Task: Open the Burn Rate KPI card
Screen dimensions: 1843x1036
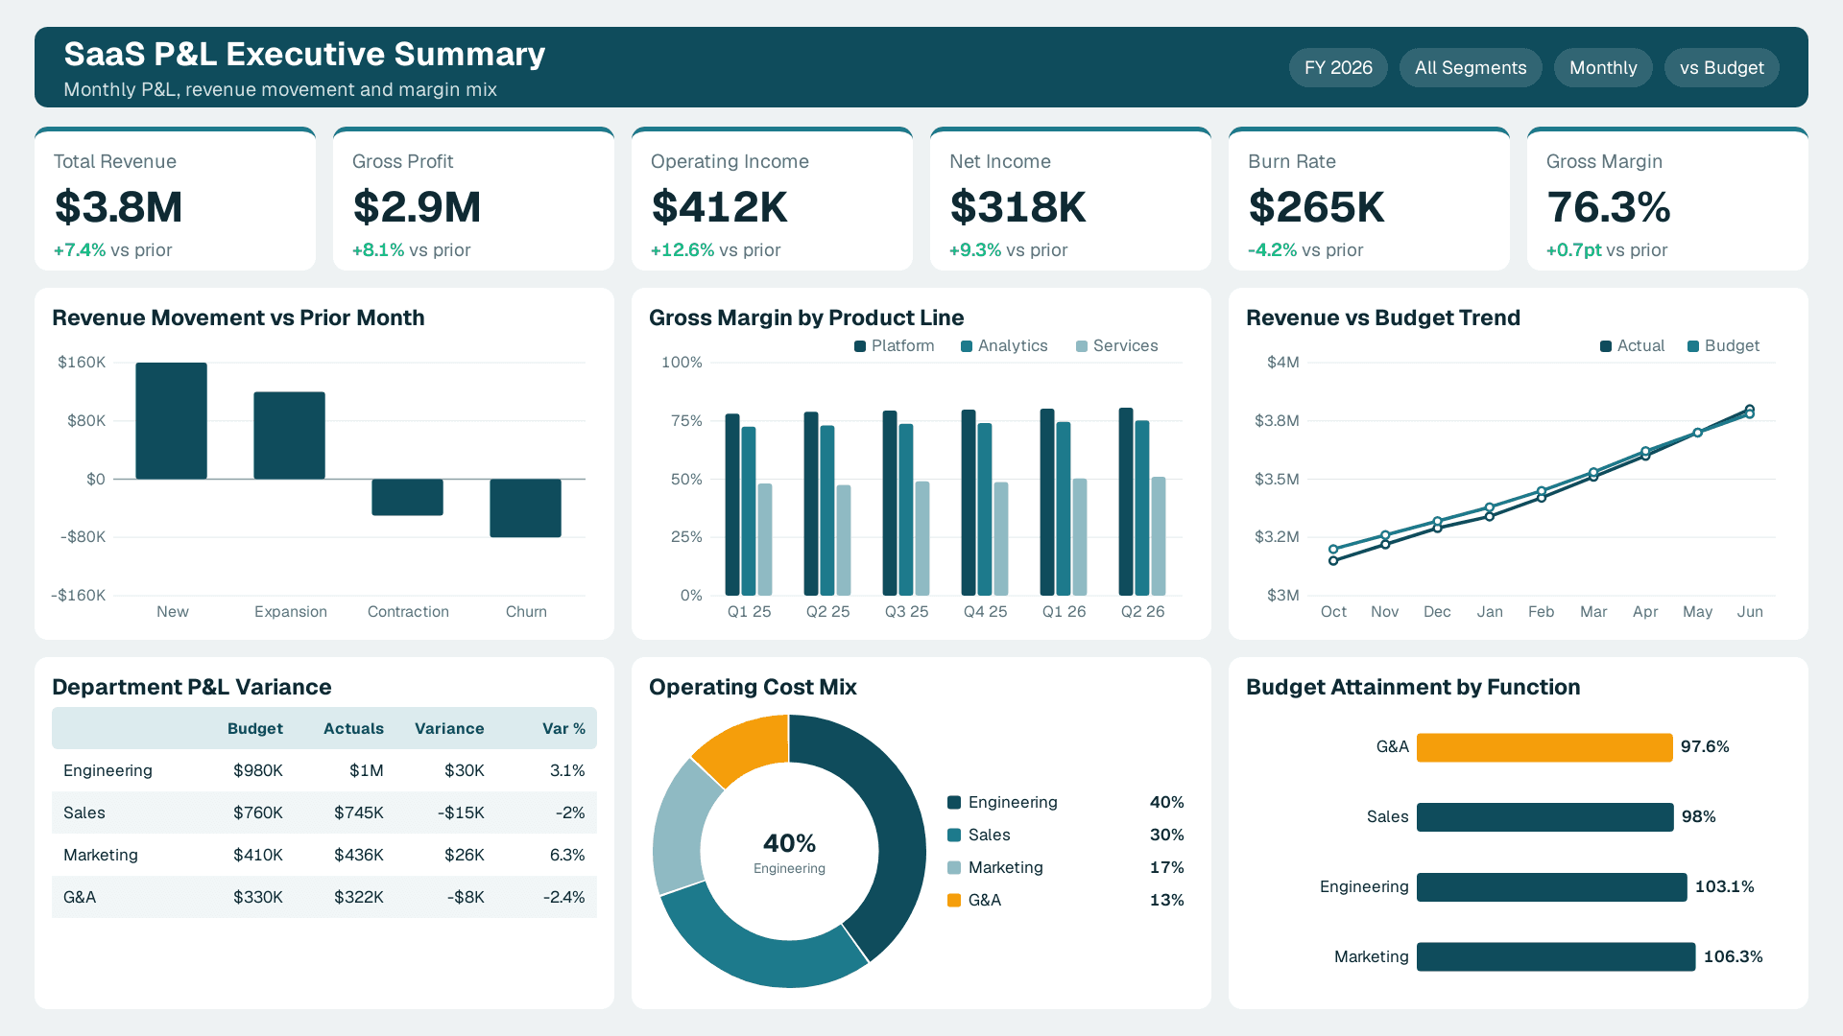Action: pyautogui.click(x=1369, y=199)
